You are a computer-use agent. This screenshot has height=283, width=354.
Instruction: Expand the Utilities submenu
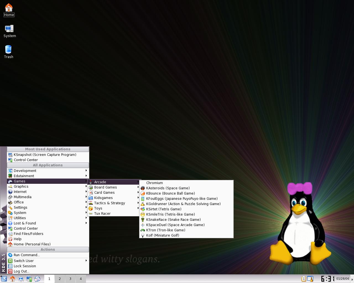(x=48, y=218)
